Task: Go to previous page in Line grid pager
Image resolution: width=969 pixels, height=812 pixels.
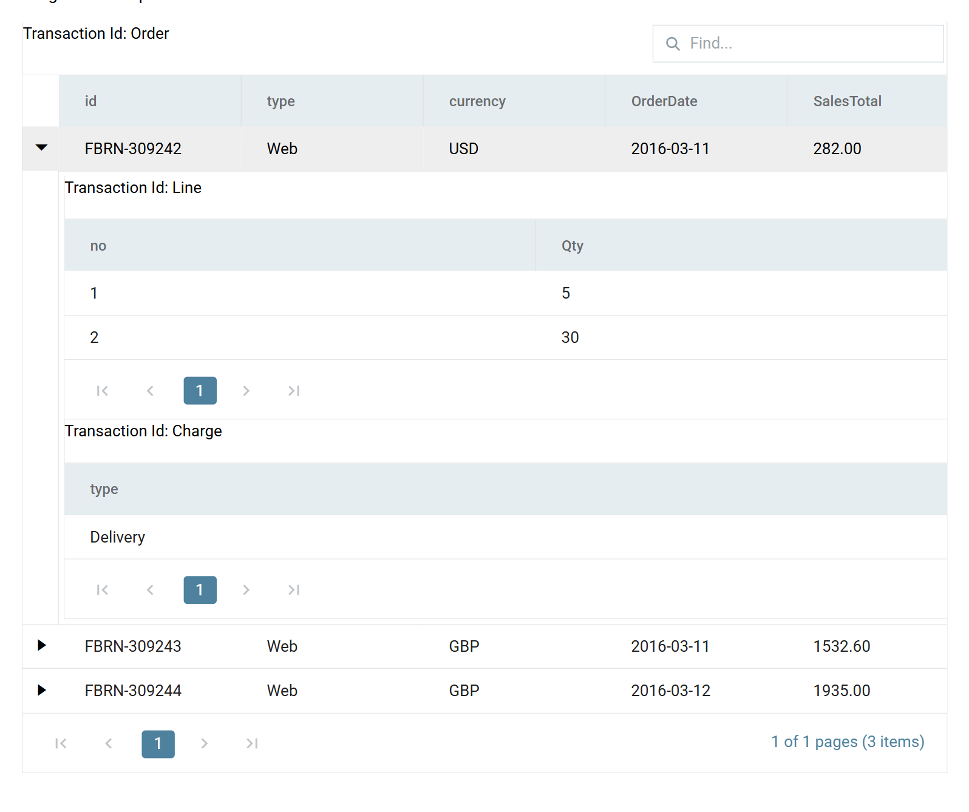Action: 151,391
